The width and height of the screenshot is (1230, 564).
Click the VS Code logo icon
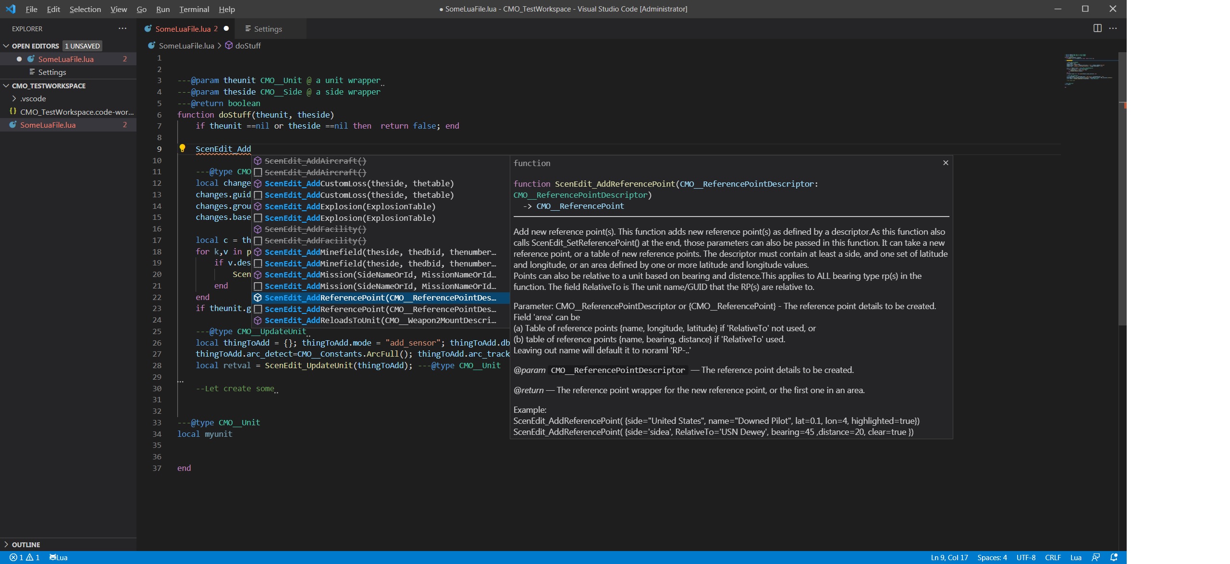click(11, 9)
